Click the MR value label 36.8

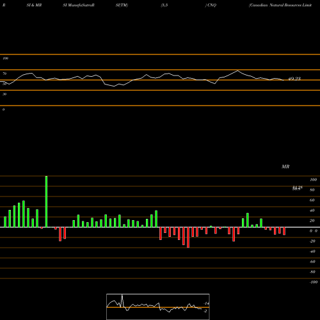click(x=297, y=188)
